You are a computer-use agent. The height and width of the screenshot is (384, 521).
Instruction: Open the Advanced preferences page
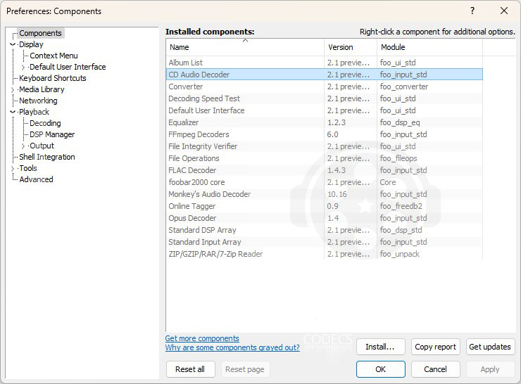[36, 180]
